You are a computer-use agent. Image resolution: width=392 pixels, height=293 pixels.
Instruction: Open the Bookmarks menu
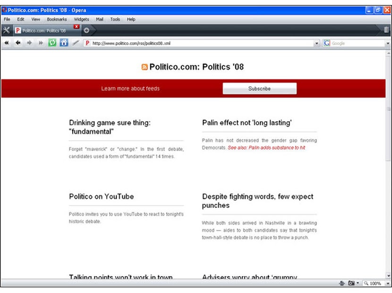click(x=57, y=19)
